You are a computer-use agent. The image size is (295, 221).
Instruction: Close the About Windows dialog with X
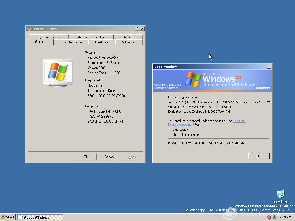click(269, 66)
